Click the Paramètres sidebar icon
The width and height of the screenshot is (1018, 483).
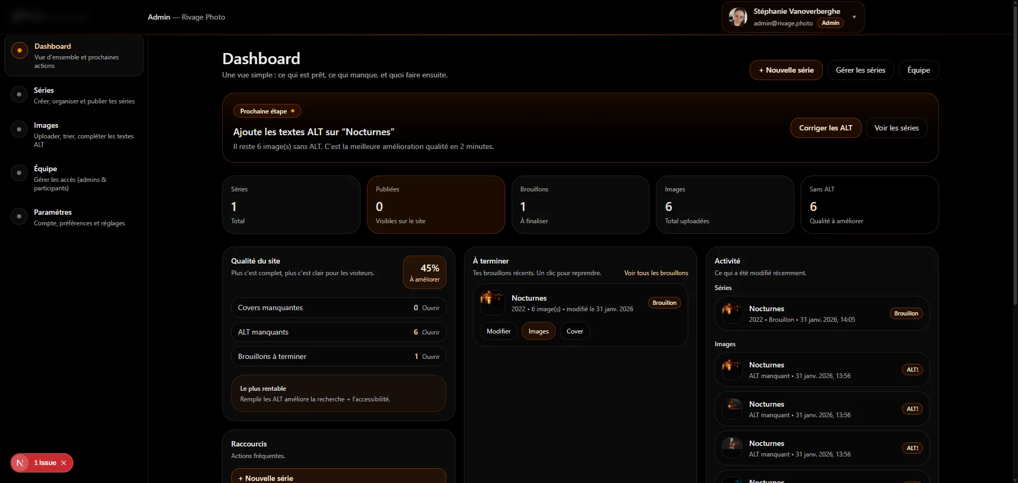click(x=19, y=216)
